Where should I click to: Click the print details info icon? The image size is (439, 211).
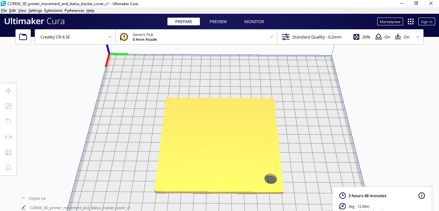click(x=421, y=196)
